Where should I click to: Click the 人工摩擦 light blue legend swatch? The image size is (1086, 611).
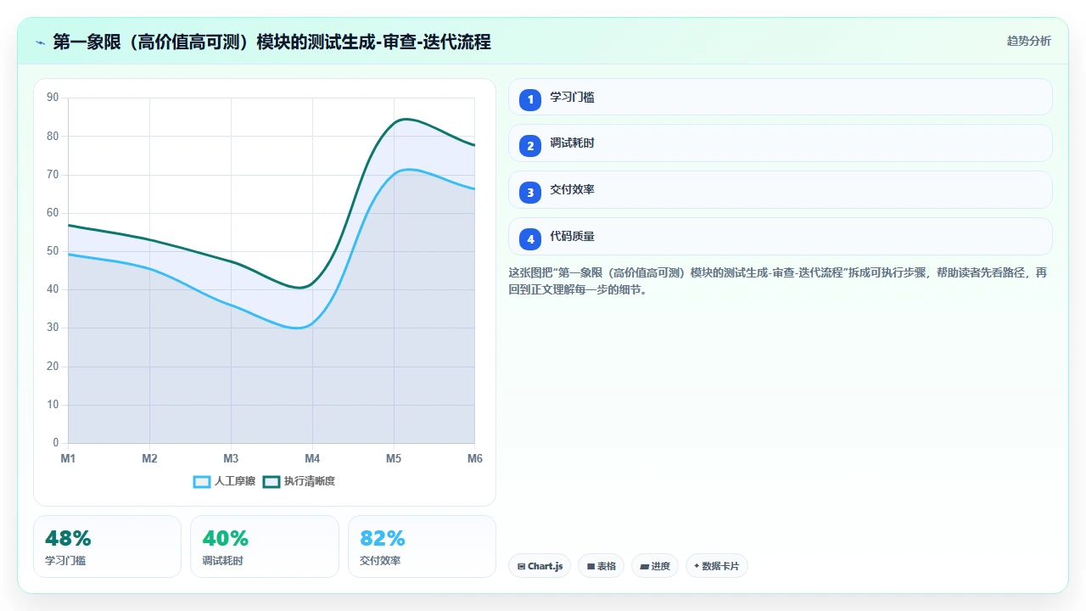tap(202, 481)
